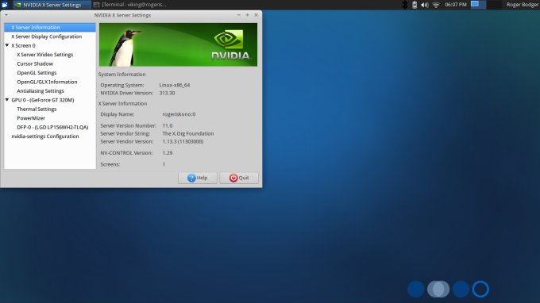Click the display name rogeriskono:0

coord(179,114)
